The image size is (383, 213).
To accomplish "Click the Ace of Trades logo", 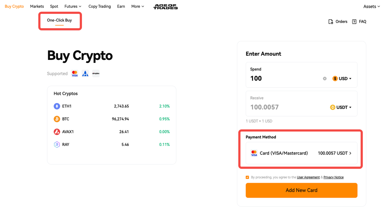I will point(165,7).
